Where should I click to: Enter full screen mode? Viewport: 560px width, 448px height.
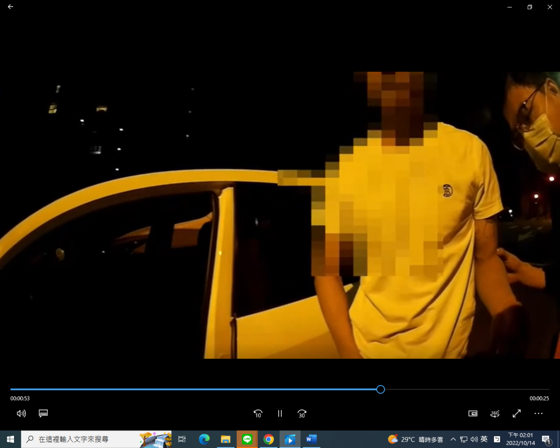tap(517, 413)
